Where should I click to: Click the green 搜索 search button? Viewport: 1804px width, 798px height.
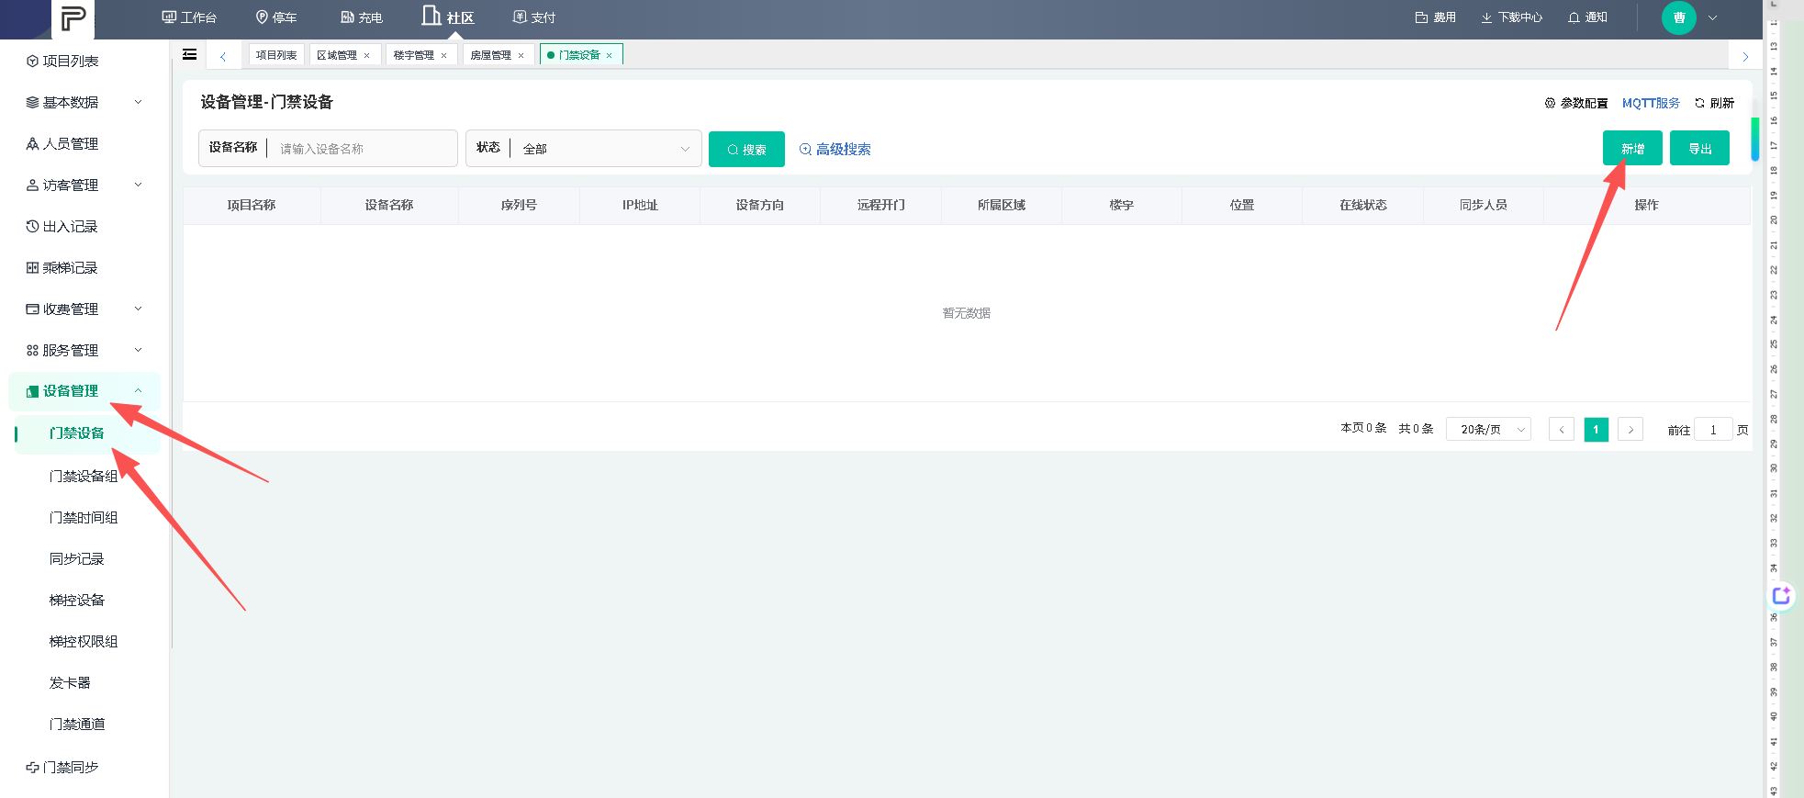(746, 149)
